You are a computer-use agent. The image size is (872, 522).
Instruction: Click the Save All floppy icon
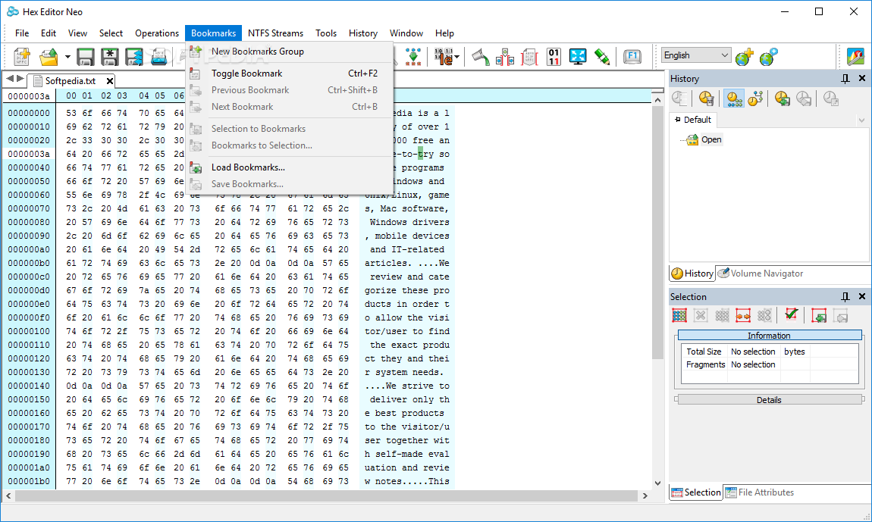pos(134,57)
